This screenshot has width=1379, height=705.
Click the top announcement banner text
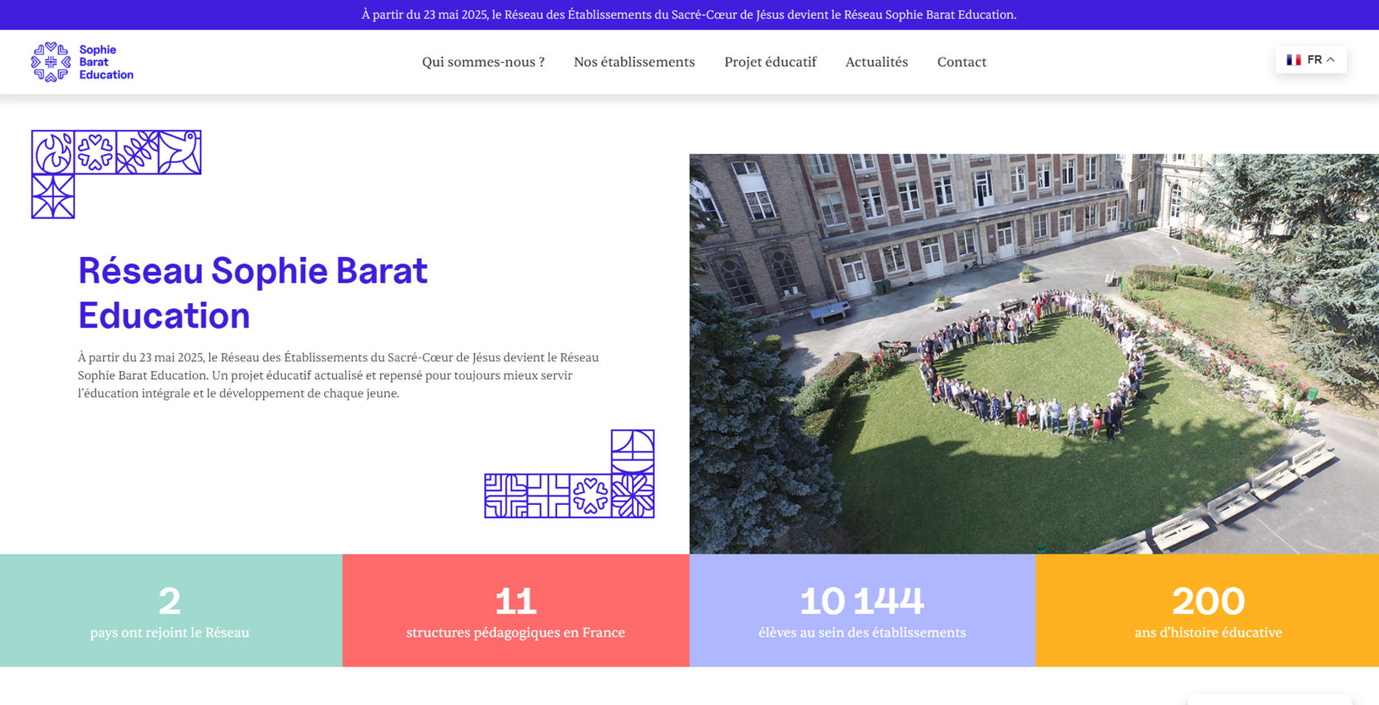coord(689,15)
